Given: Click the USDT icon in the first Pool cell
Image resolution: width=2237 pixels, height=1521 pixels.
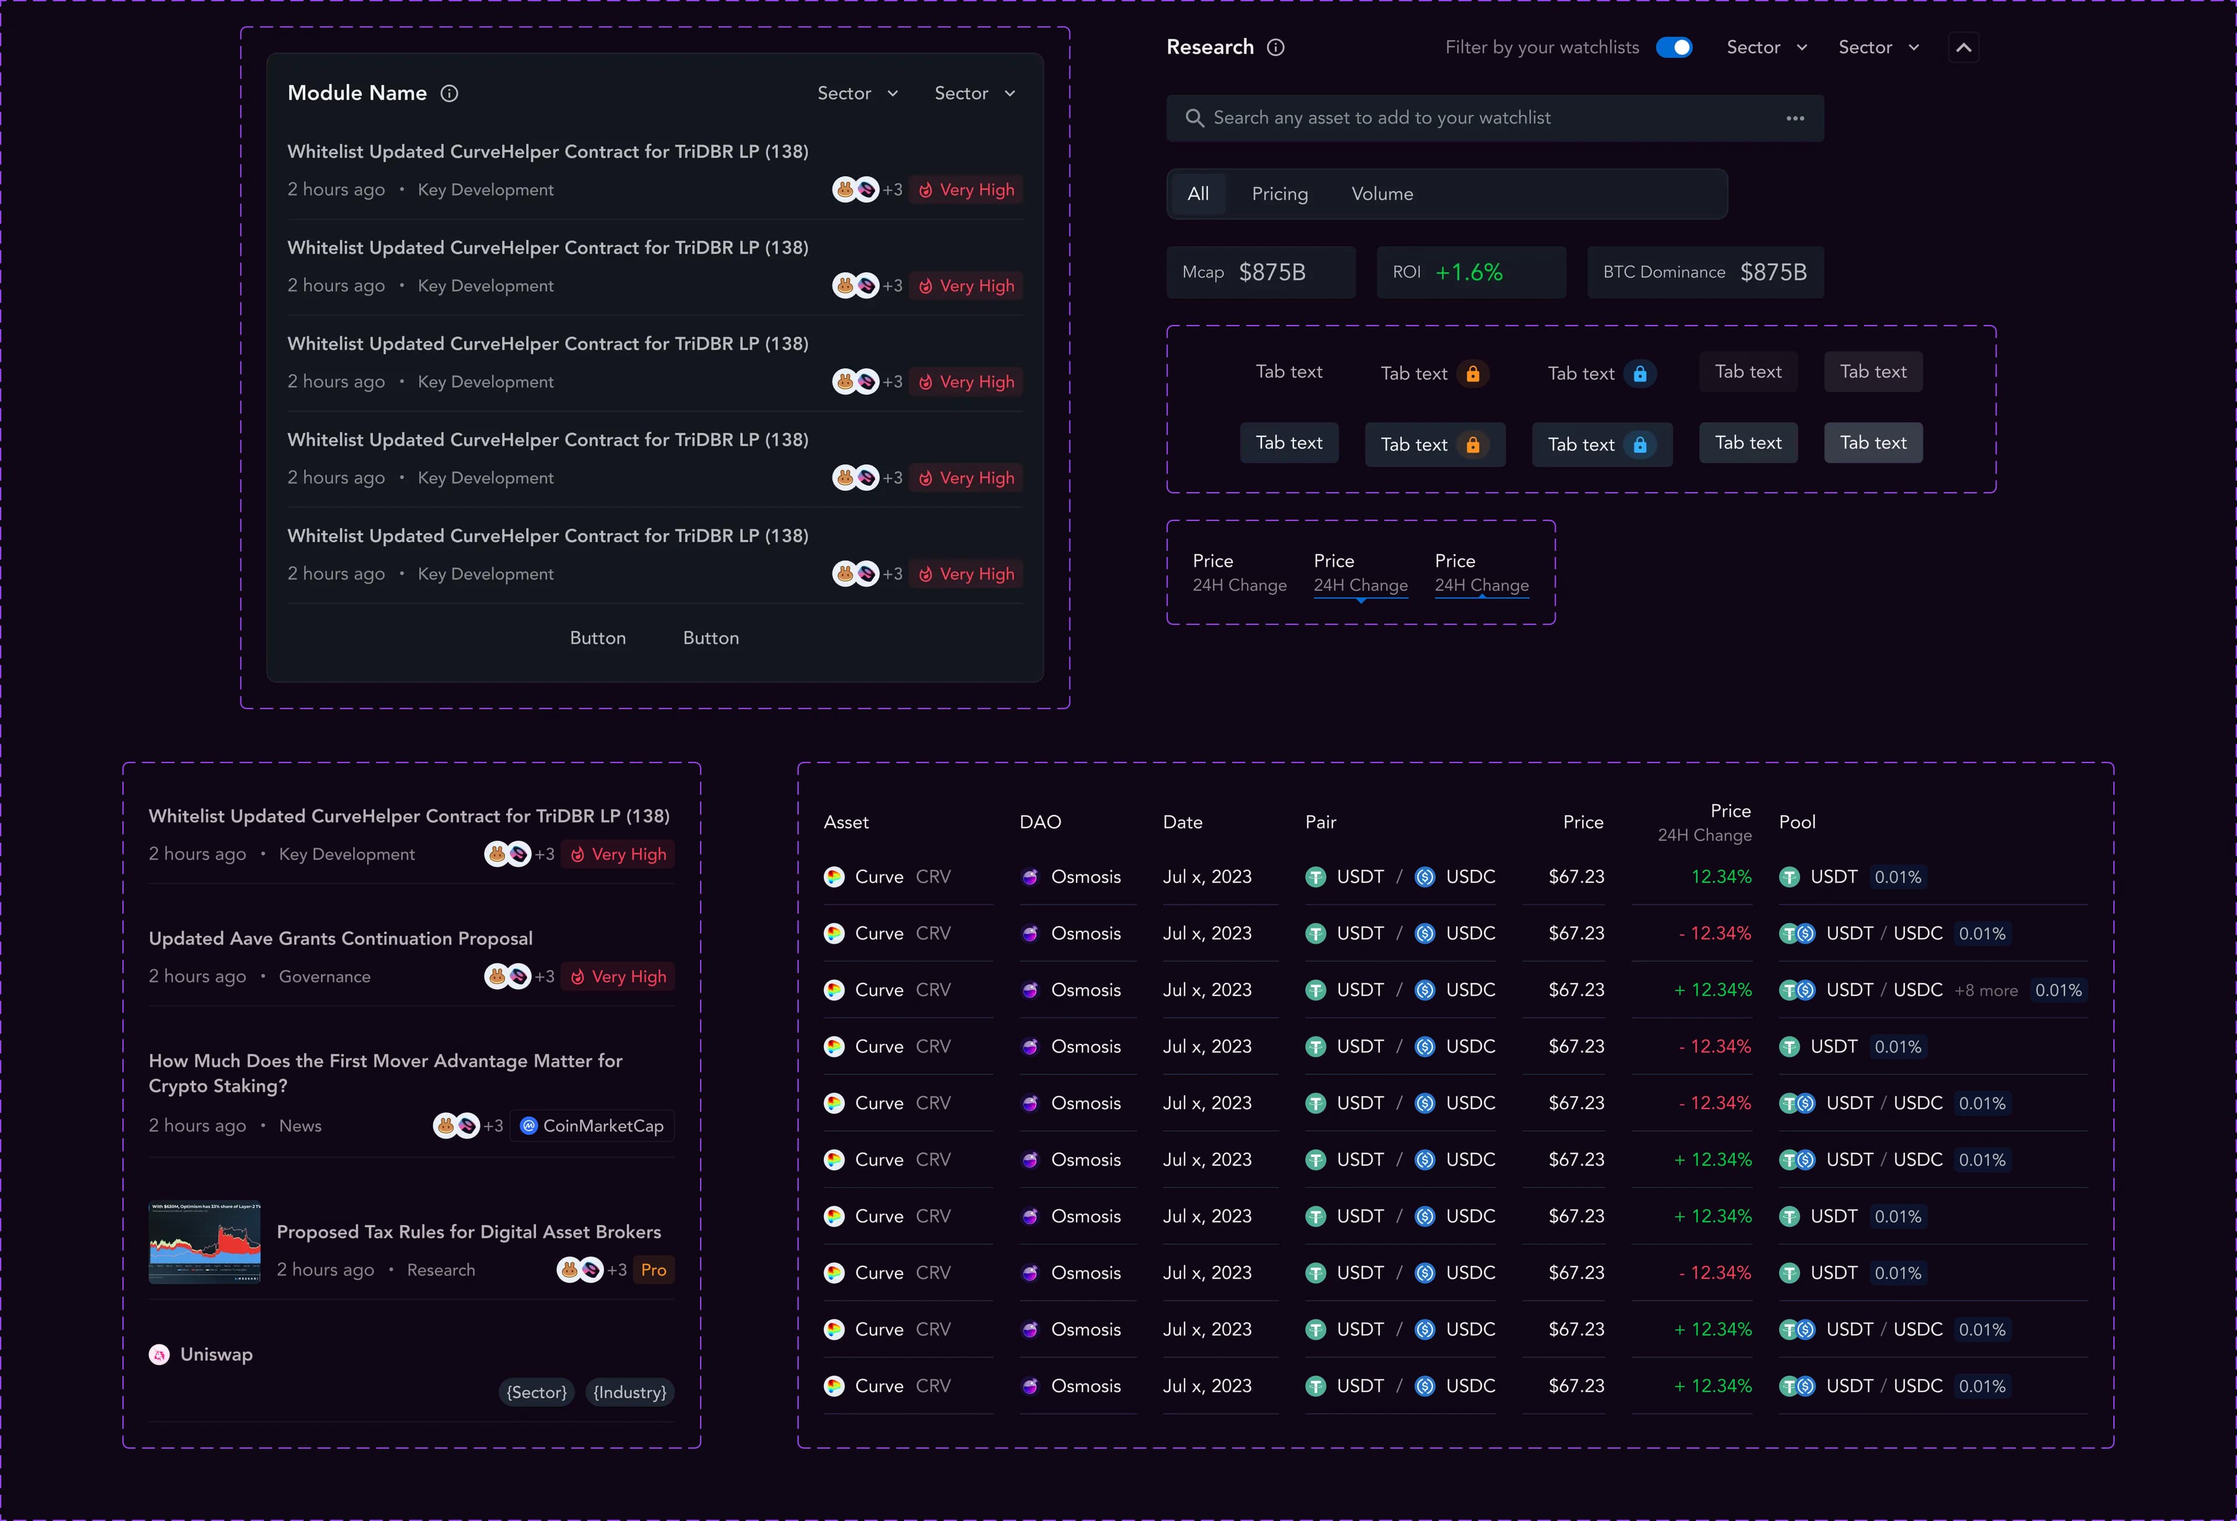Looking at the screenshot, I should coord(1790,877).
